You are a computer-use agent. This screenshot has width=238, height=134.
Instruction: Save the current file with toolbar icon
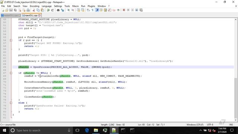pyautogui.click(x=11, y=10)
